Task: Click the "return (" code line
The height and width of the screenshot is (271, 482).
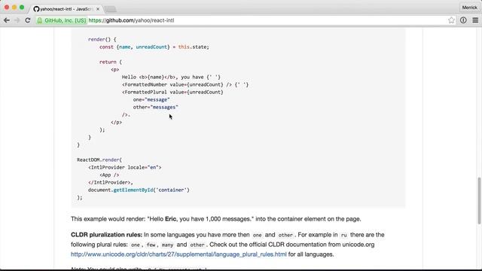Action: click(x=111, y=62)
